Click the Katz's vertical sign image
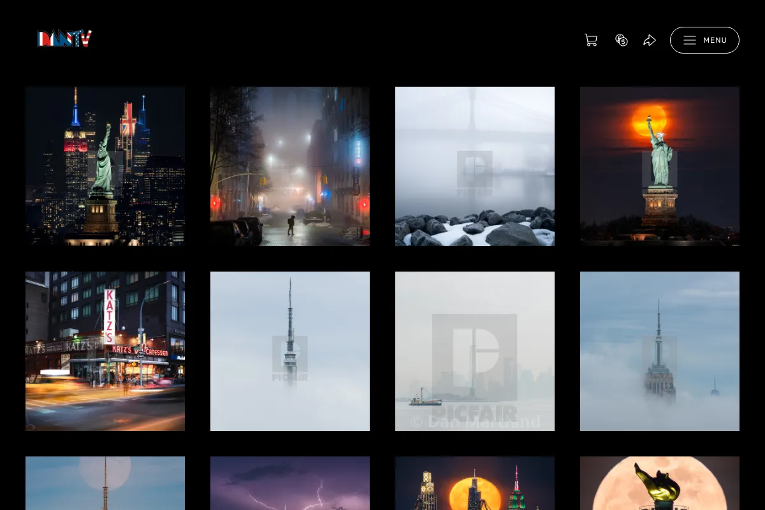The width and height of the screenshot is (765, 510). [110, 317]
